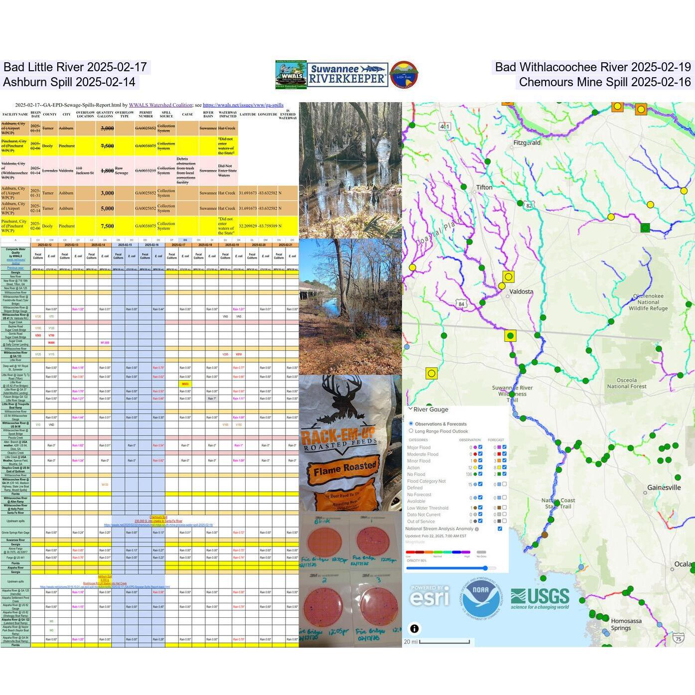Viewport: 695px width, 695px height.
Task: Click the Osceola National Forest label
Action: coord(626,383)
